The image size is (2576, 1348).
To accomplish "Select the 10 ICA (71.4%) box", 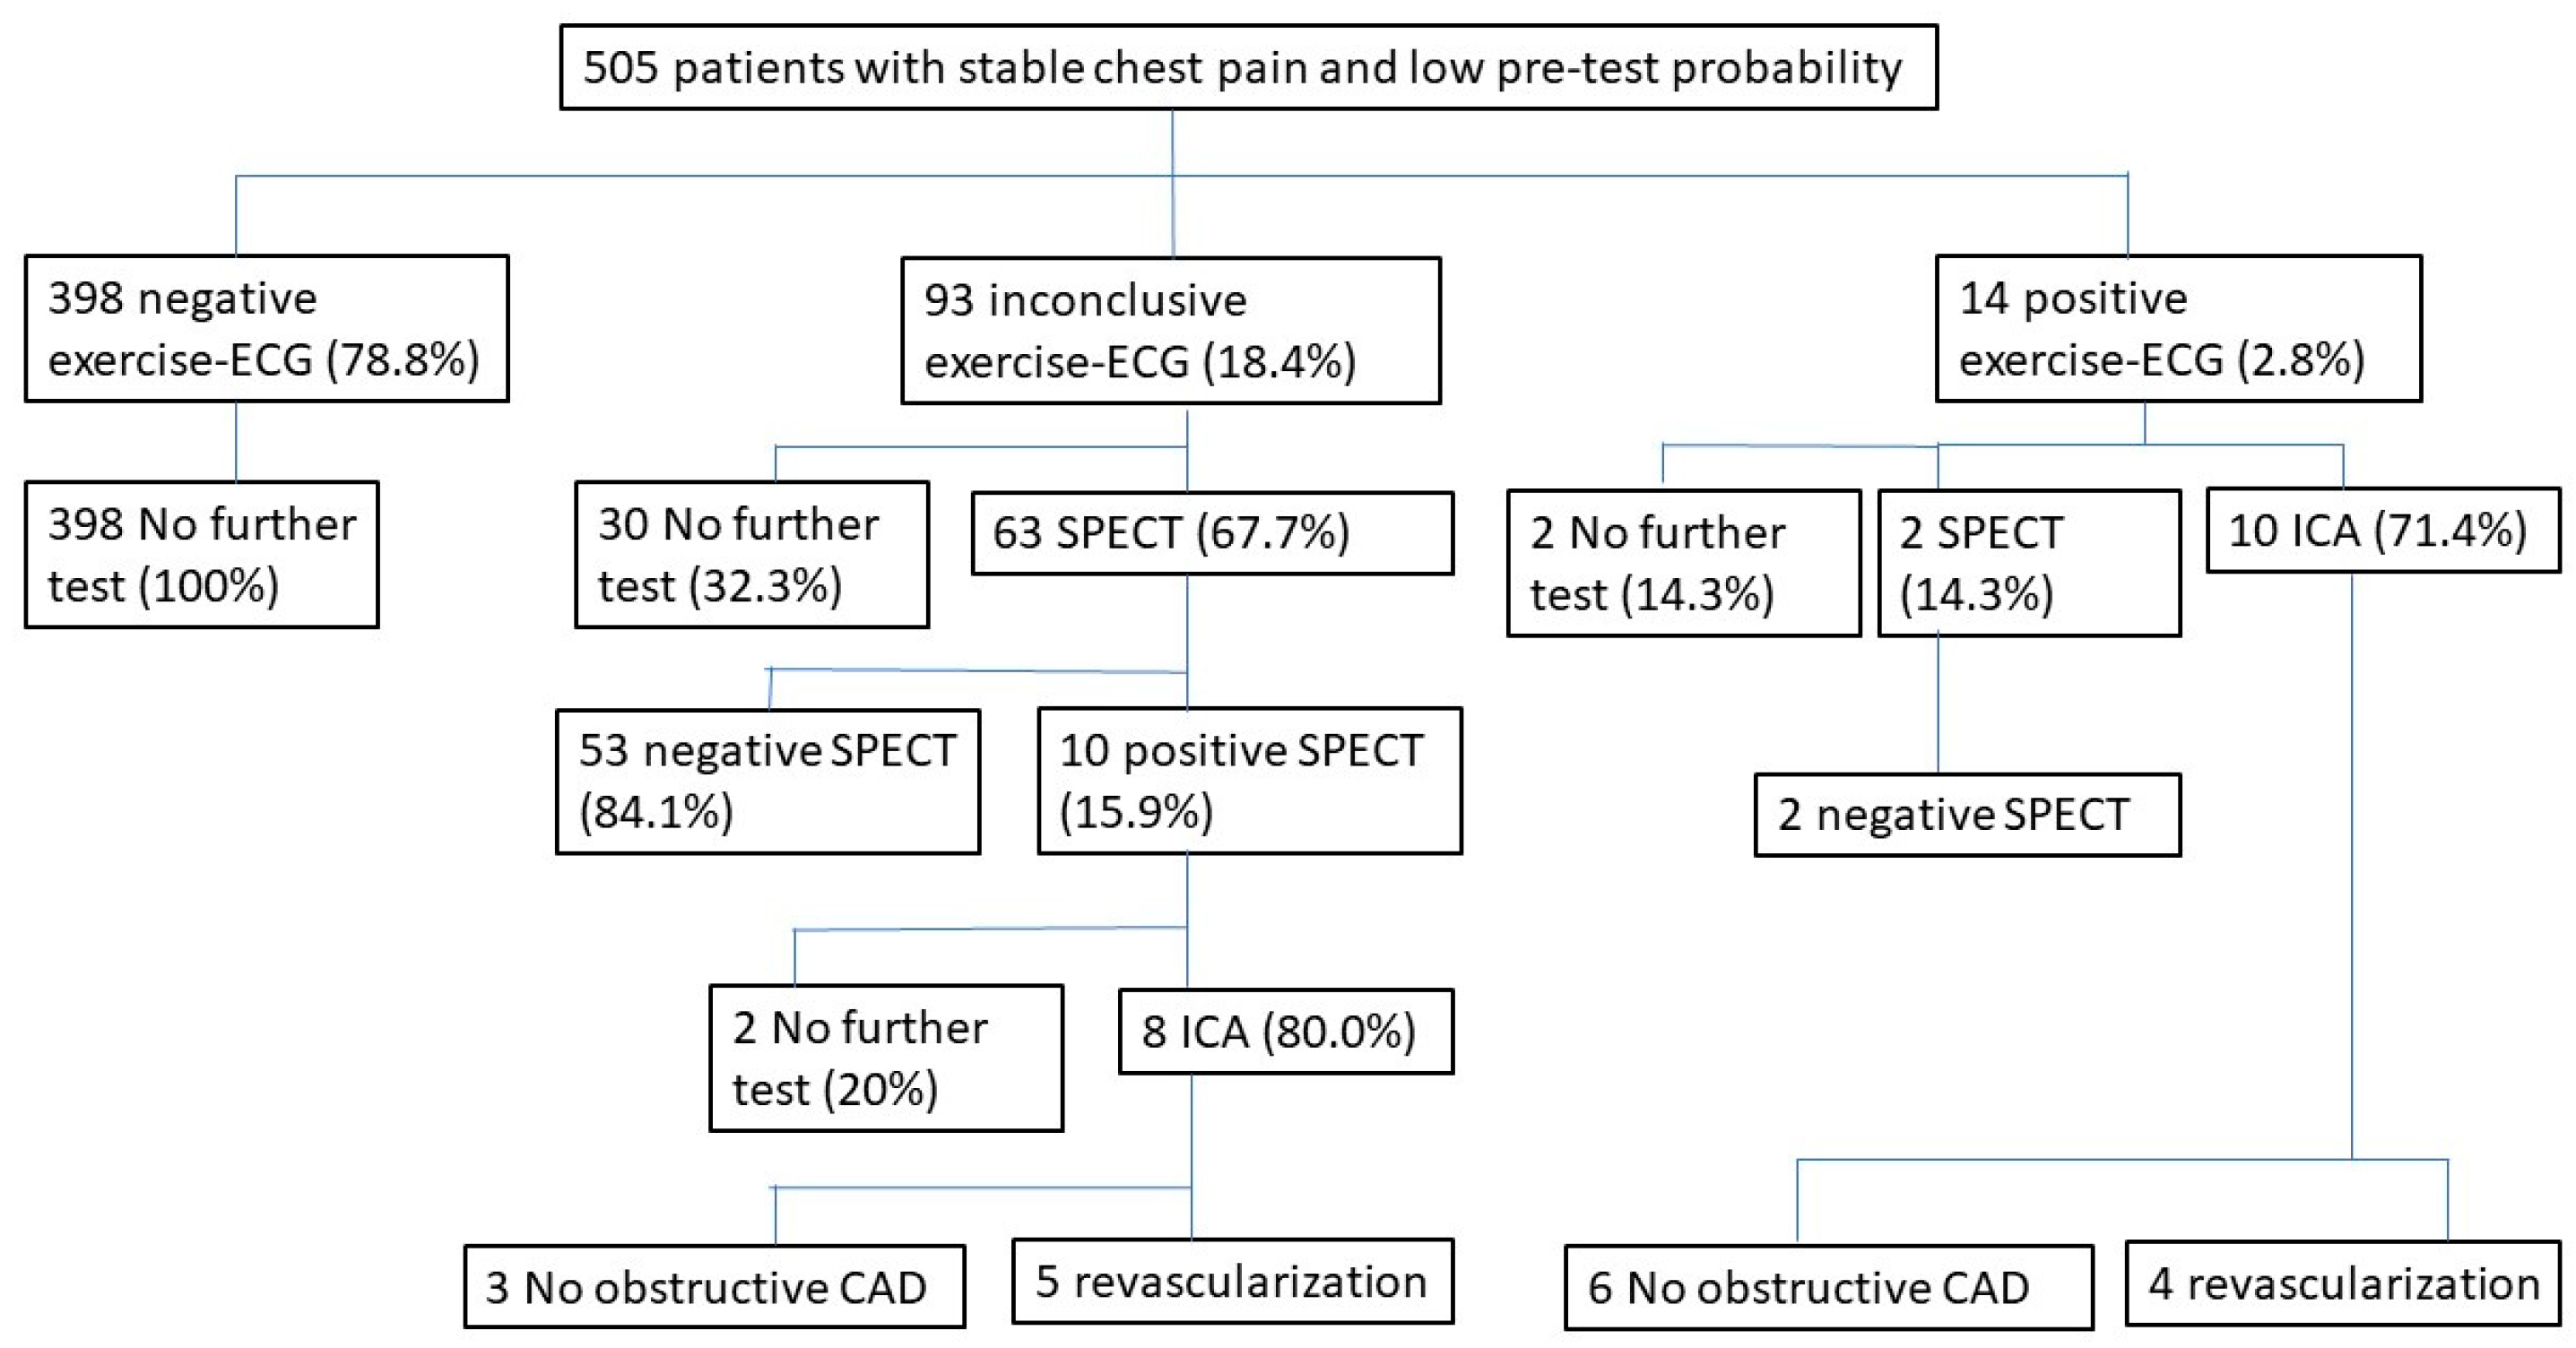I will pos(2382,531).
